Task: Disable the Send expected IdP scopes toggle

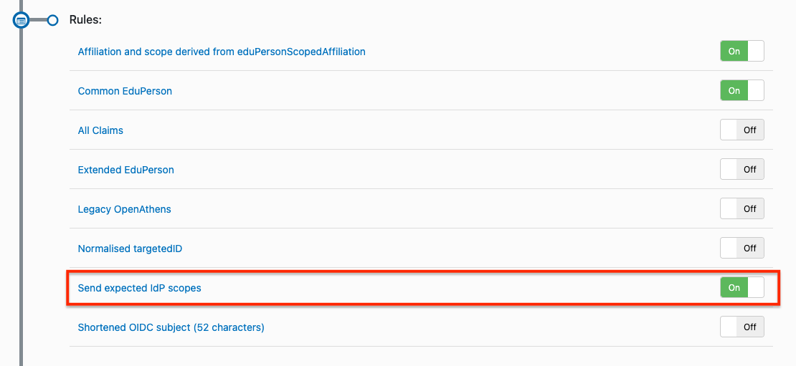Action: coord(742,288)
